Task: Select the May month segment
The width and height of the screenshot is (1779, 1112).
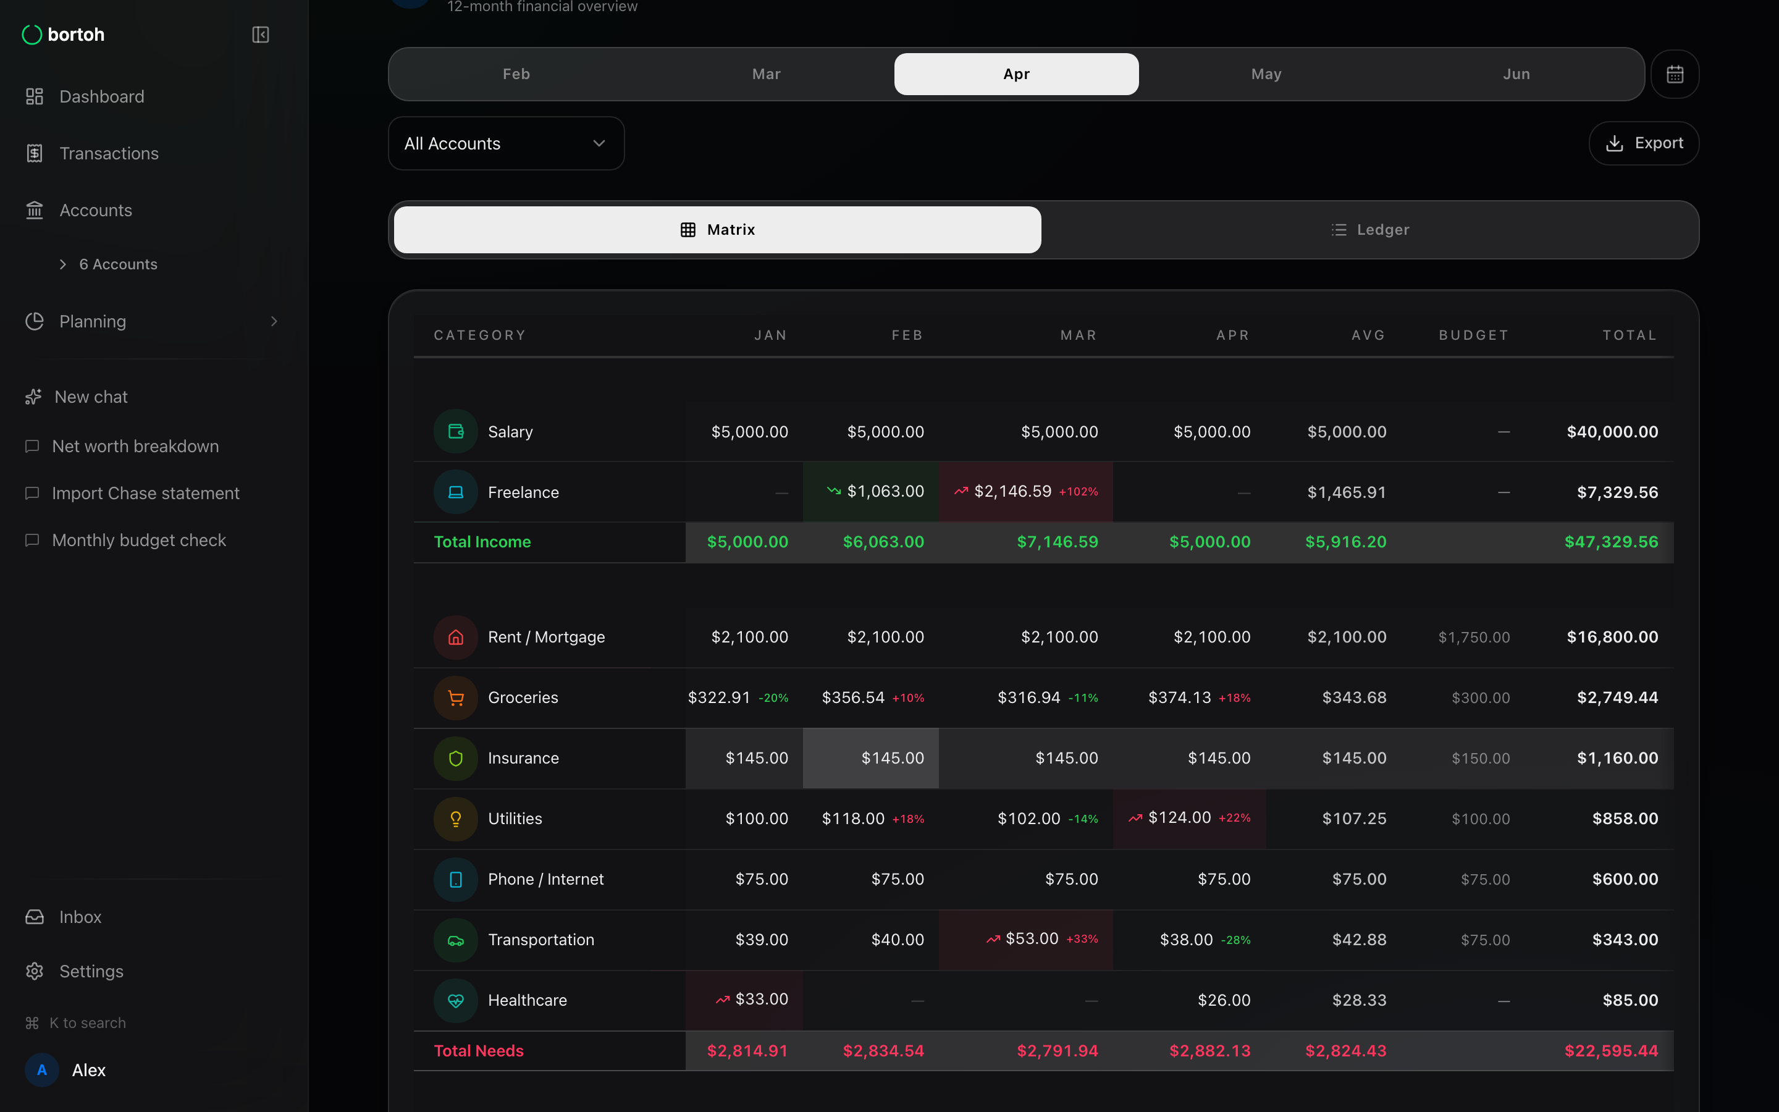Action: point(1266,74)
